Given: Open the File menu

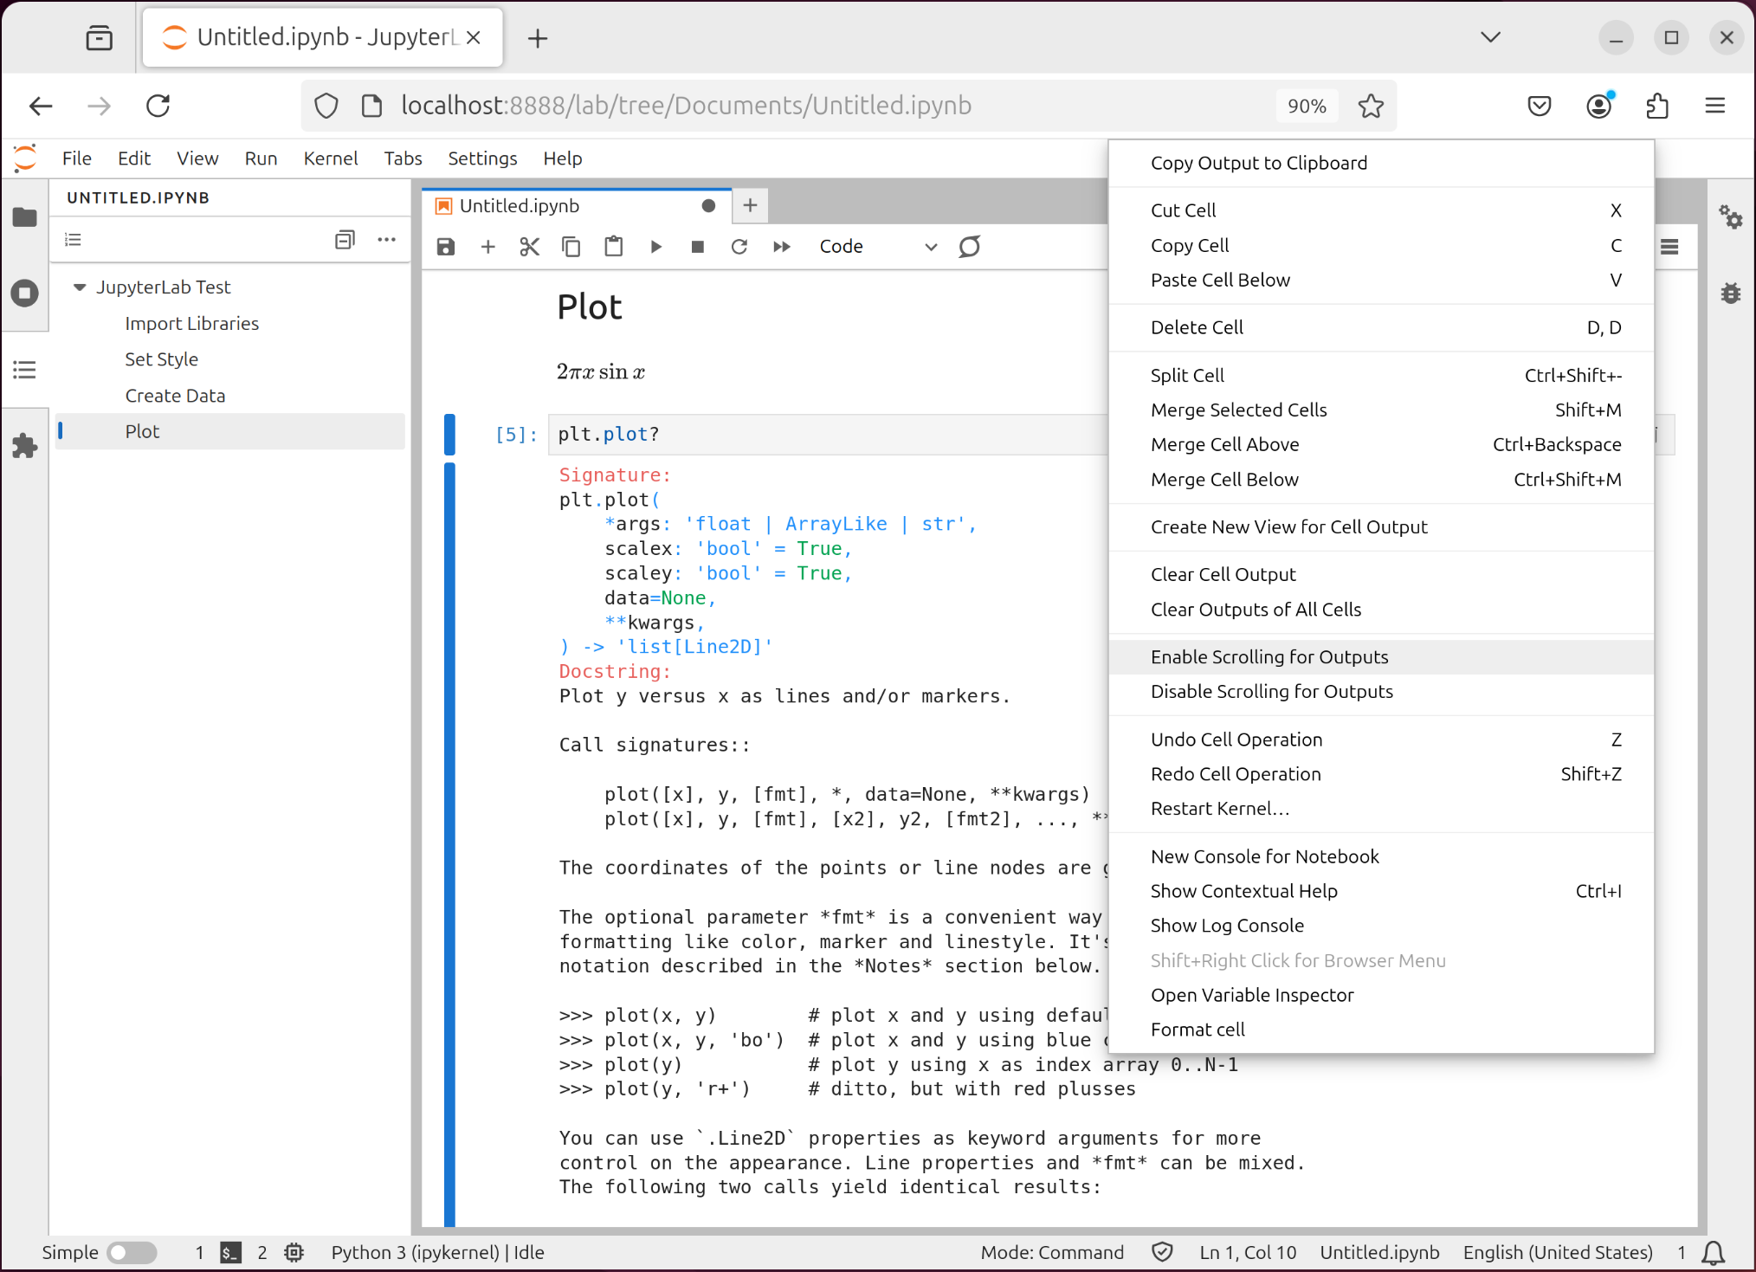Looking at the screenshot, I should click(x=76, y=158).
